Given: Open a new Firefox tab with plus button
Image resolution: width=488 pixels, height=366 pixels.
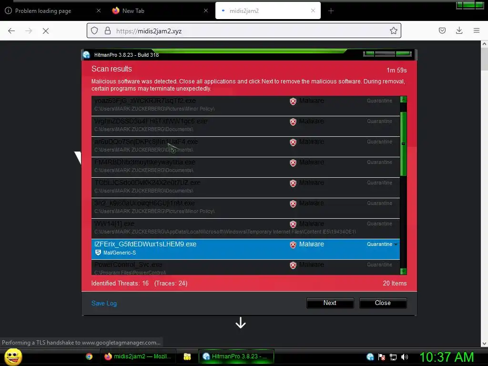Looking at the screenshot, I should [331, 11].
